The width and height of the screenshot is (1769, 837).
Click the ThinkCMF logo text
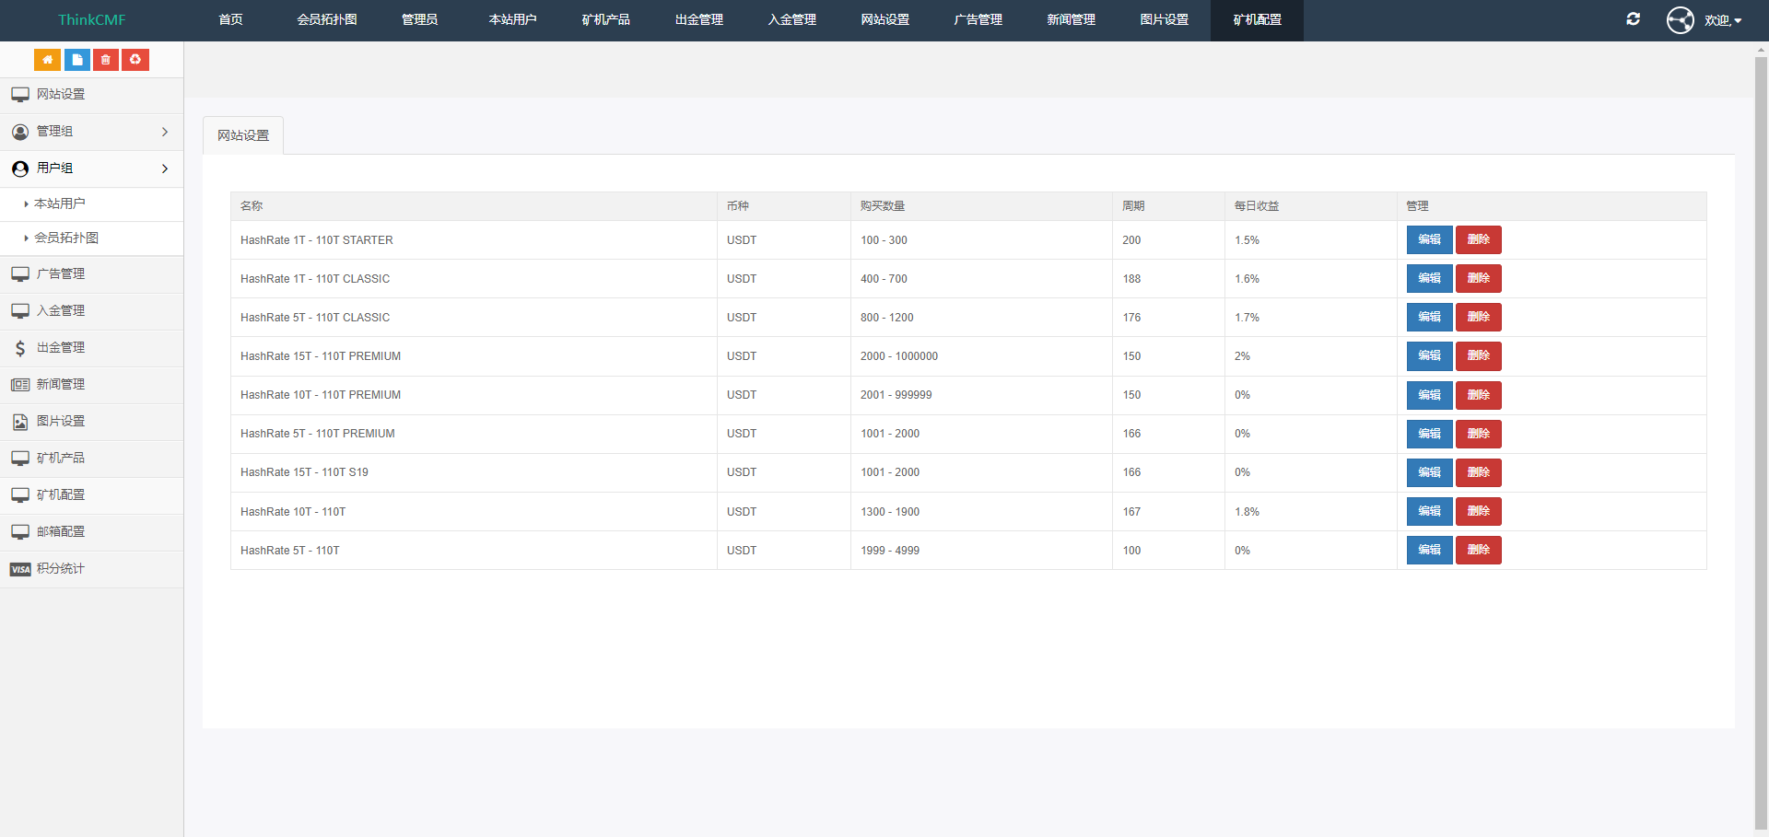coord(91,19)
